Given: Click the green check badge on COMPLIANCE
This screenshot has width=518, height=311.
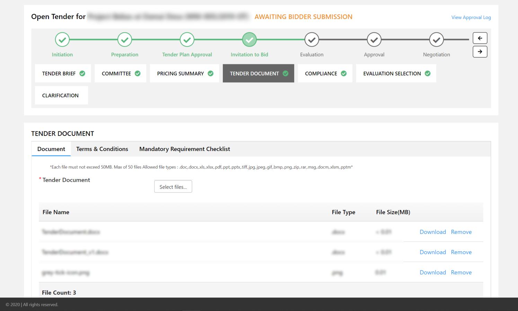Looking at the screenshot, I should pos(344,73).
